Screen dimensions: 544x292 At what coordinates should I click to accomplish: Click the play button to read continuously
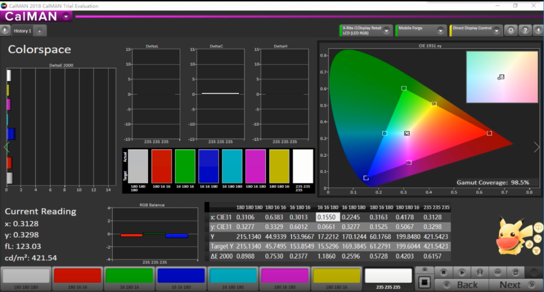(x=462, y=272)
